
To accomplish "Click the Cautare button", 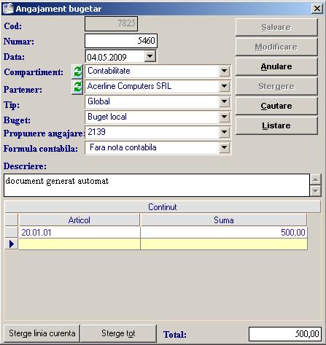I will (276, 106).
